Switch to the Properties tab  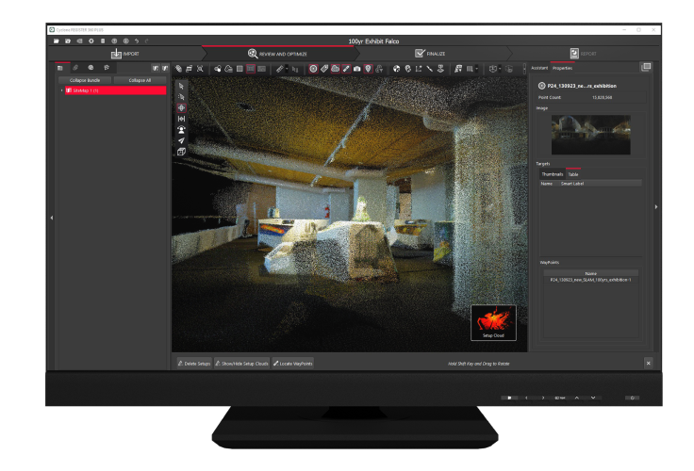click(x=562, y=68)
